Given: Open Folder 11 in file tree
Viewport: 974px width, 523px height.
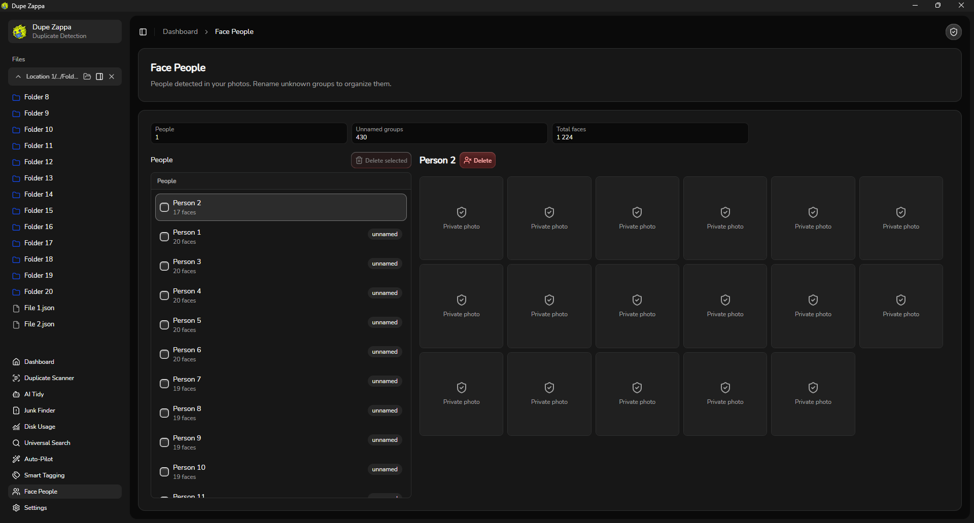Looking at the screenshot, I should [65, 146].
